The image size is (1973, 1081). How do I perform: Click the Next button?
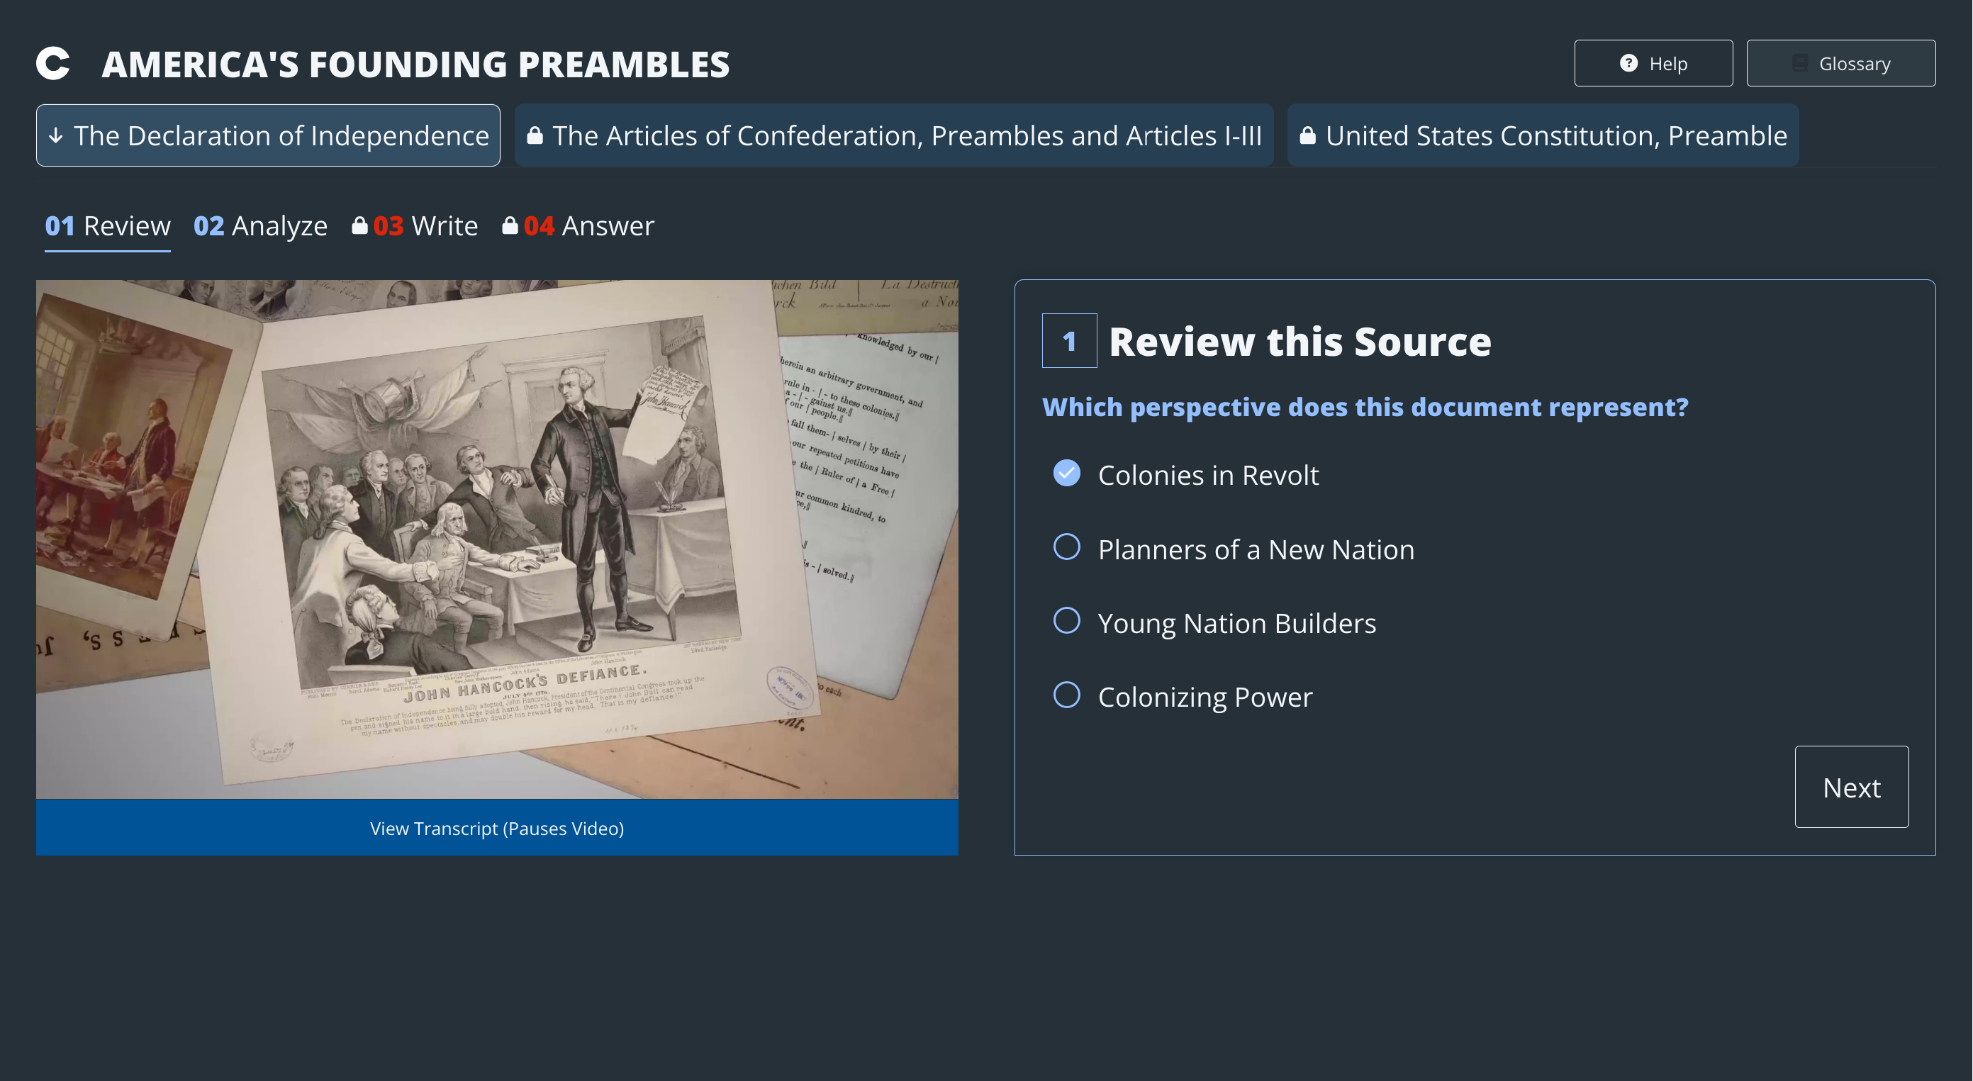pyautogui.click(x=1851, y=787)
